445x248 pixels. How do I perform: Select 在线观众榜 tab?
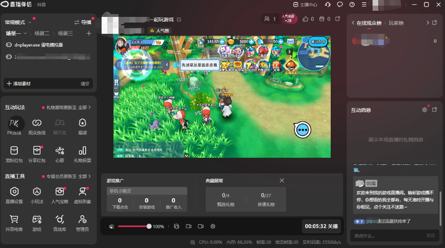369,23
